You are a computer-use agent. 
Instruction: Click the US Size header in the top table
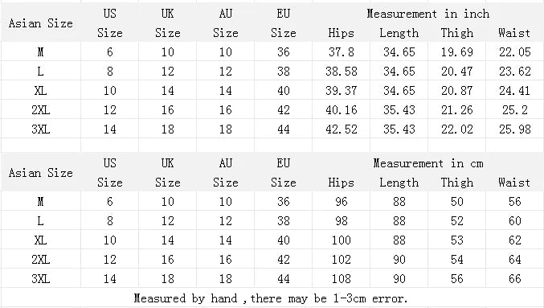point(110,23)
